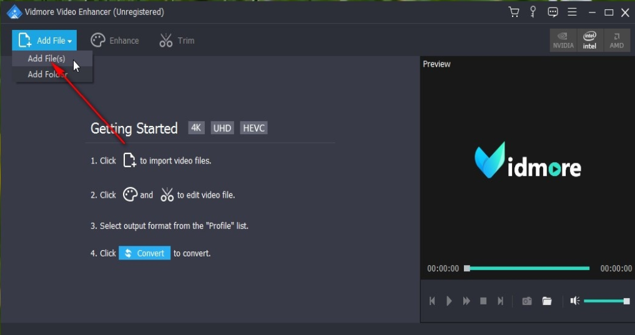The height and width of the screenshot is (335, 635).
Task: Toggle NVIDIA hardware acceleration
Action: pos(563,41)
